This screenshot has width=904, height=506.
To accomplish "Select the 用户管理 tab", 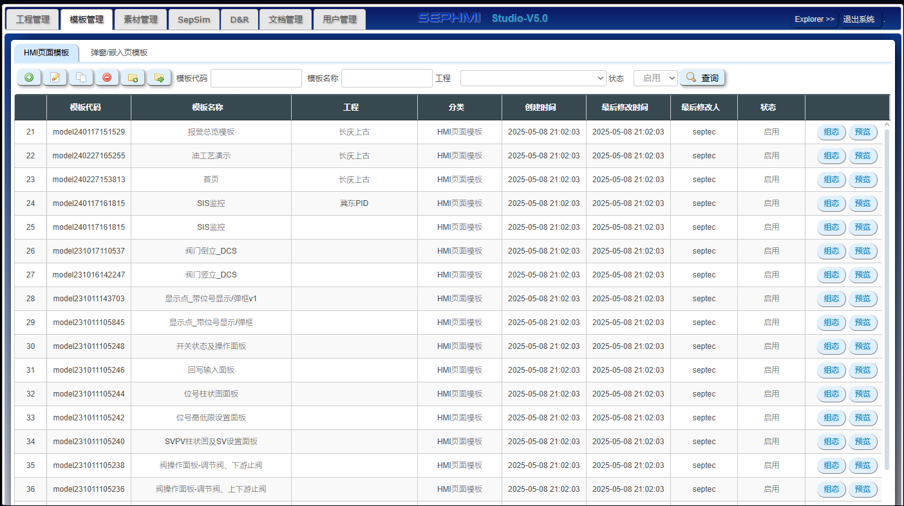I will pyautogui.click(x=339, y=19).
